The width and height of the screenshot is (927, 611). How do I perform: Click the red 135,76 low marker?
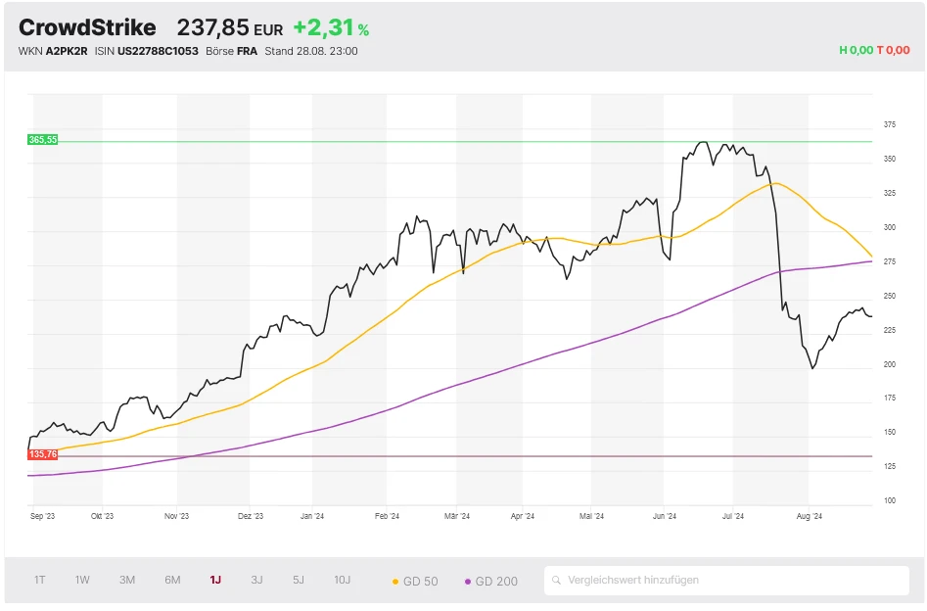click(x=43, y=454)
